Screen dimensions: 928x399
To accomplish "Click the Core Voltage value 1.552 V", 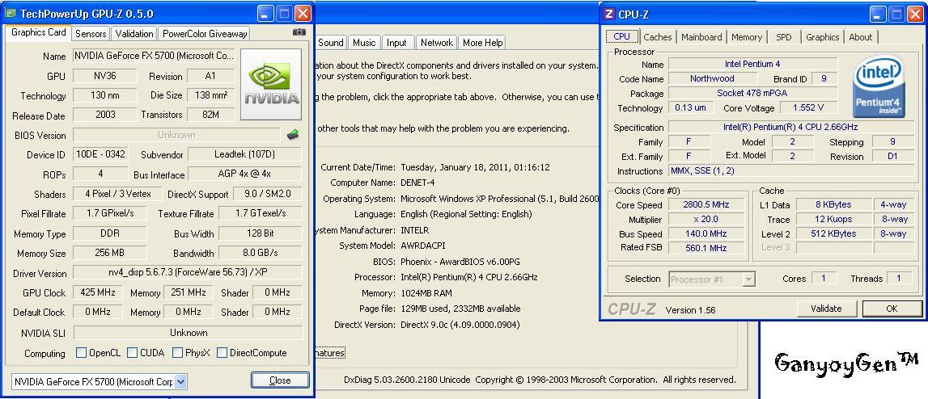I will 808,108.
